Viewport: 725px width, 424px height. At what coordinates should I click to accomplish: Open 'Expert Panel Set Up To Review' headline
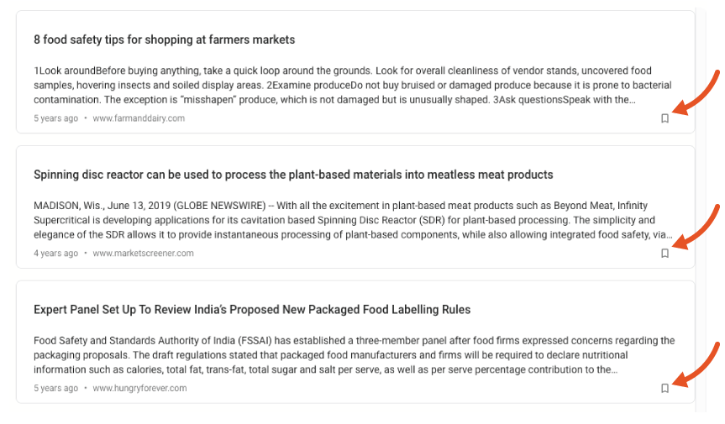point(252,310)
